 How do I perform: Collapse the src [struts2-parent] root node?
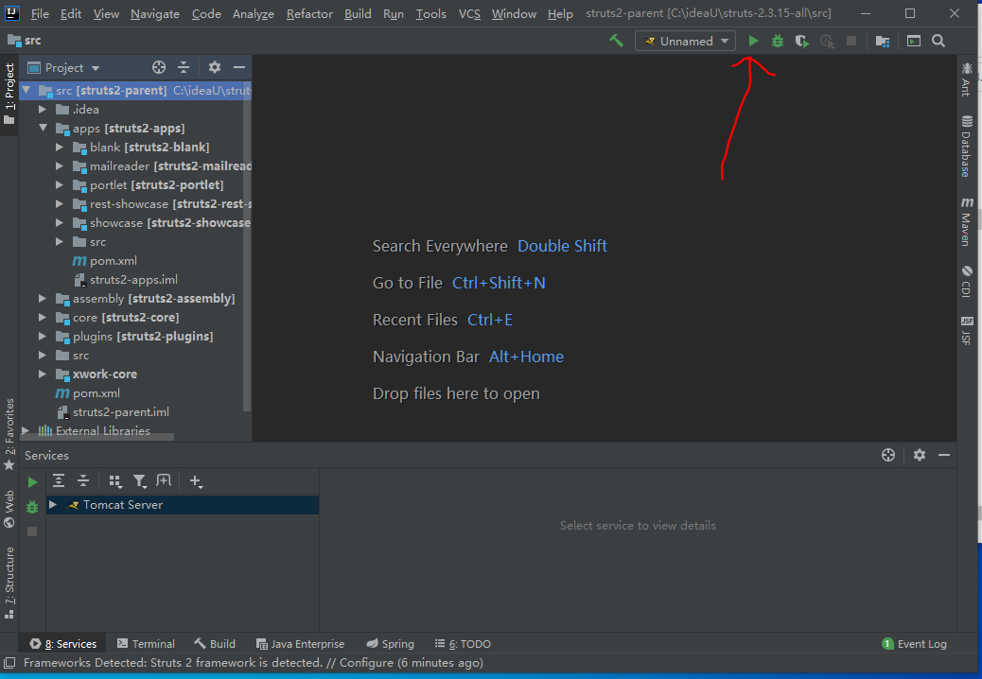pyautogui.click(x=26, y=90)
